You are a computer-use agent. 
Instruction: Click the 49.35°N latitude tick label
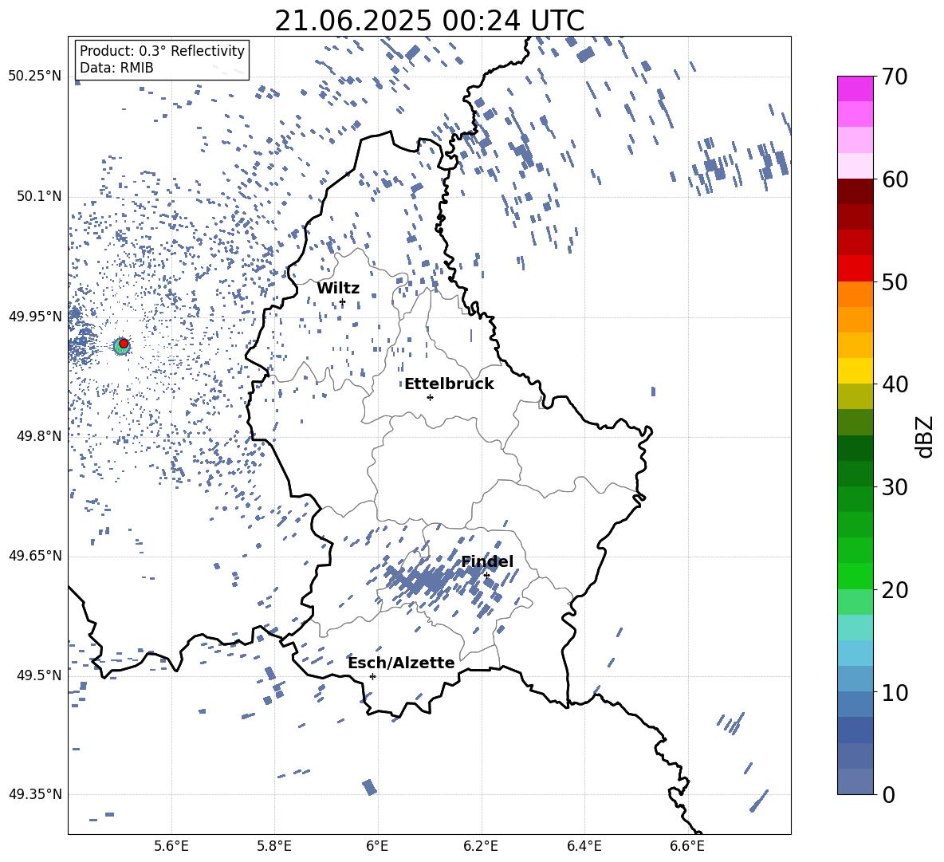pyautogui.click(x=35, y=794)
